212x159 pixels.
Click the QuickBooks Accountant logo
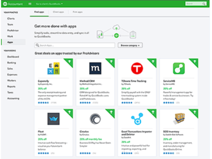pos(13,4)
